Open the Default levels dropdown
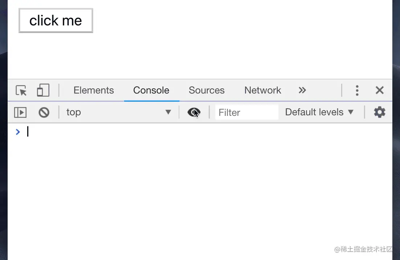The width and height of the screenshot is (400, 260). pyautogui.click(x=319, y=112)
